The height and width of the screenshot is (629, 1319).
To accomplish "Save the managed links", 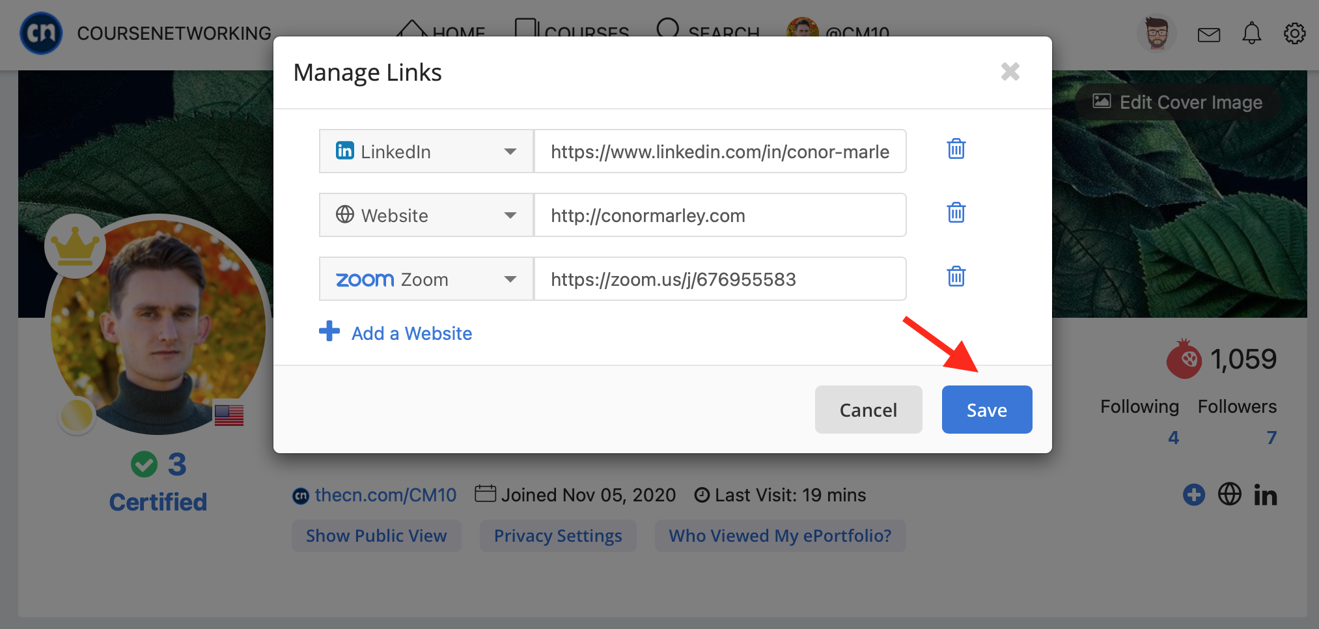I will pos(986,410).
